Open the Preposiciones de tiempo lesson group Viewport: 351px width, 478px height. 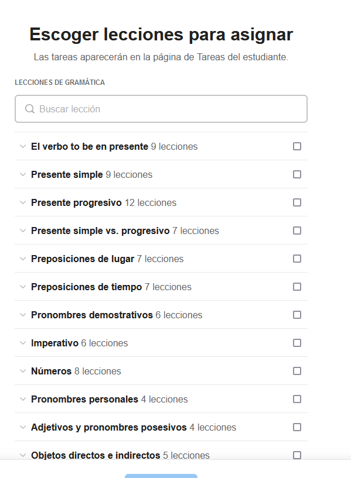click(x=161, y=287)
